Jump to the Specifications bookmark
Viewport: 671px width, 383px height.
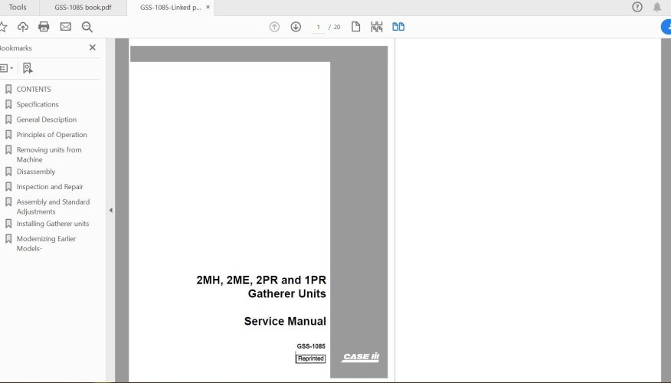coord(38,104)
